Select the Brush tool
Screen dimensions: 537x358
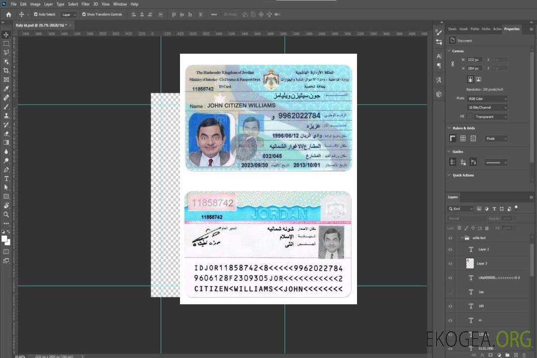[x=6, y=106]
